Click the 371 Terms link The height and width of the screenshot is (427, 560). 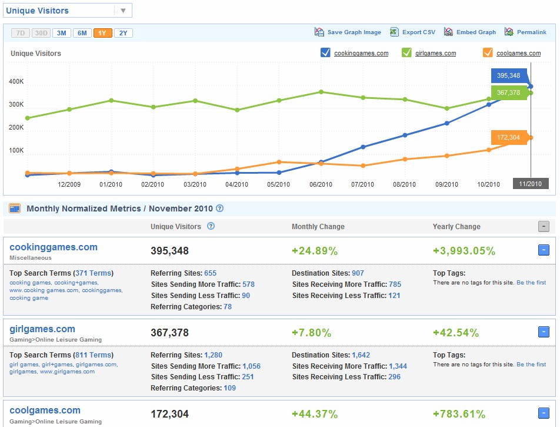(93, 273)
